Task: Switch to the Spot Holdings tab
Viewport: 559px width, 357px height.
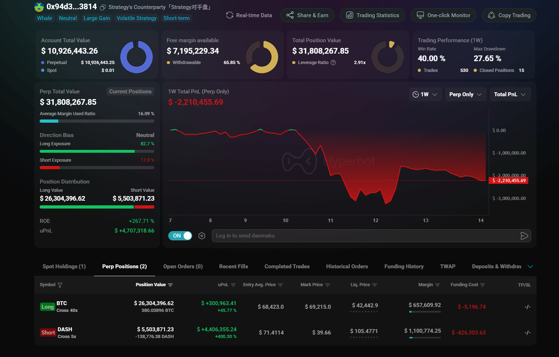Action: coord(64,266)
